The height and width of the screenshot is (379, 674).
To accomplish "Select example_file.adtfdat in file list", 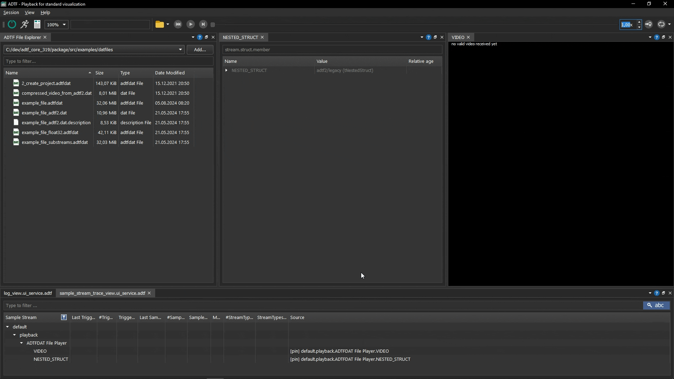I will [42, 103].
